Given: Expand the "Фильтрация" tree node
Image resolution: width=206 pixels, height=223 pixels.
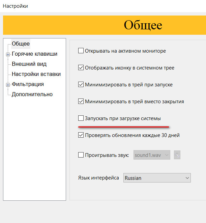Looking at the screenshot, I should [x=8, y=85].
